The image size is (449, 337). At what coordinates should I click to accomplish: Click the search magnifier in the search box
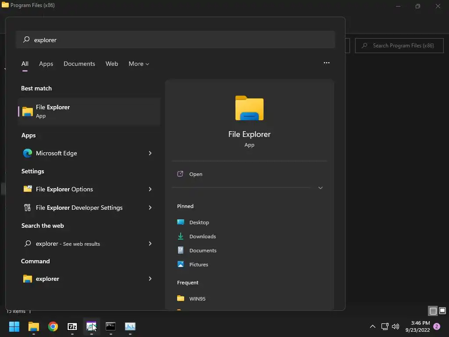26,39
